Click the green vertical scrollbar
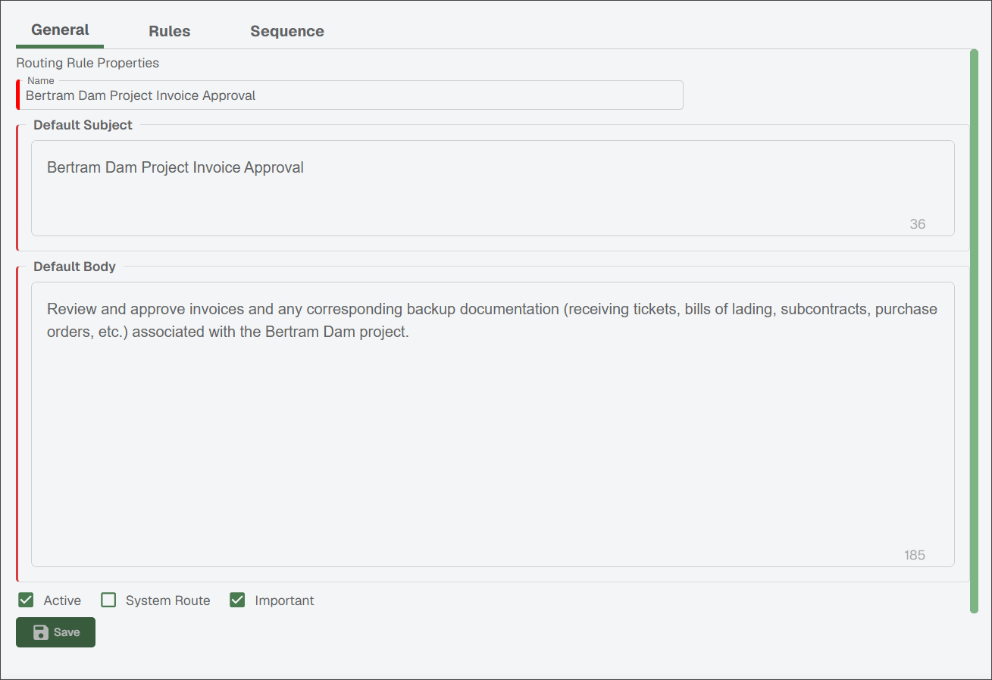 975,331
